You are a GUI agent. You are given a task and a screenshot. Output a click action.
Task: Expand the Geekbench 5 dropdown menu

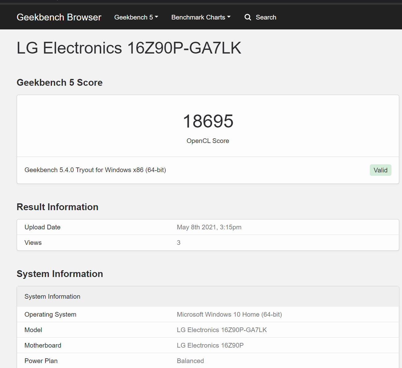[x=136, y=17]
